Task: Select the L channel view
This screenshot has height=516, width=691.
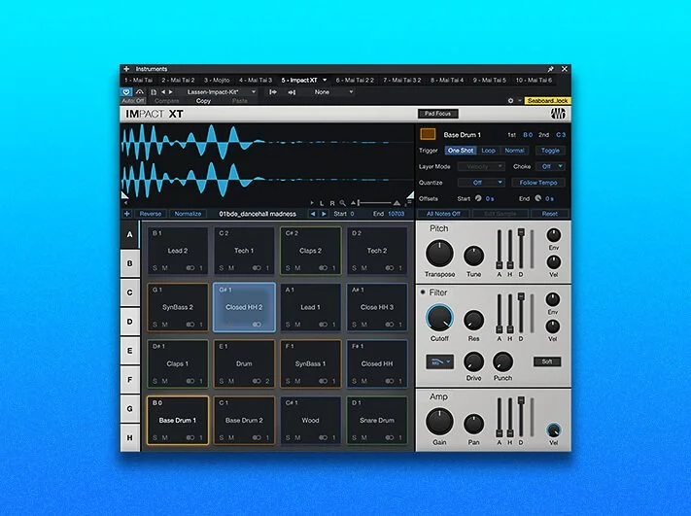Action: pyautogui.click(x=322, y=203)
